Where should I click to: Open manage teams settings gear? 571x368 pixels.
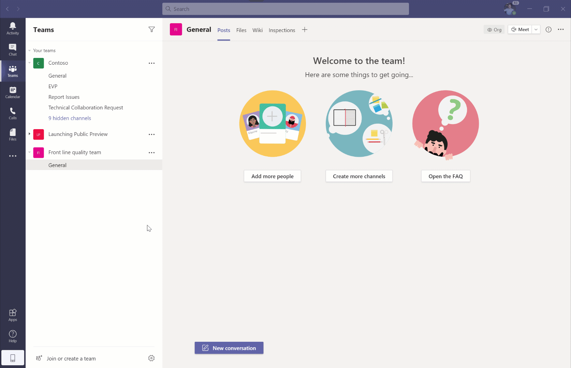[x=151, y=358]
